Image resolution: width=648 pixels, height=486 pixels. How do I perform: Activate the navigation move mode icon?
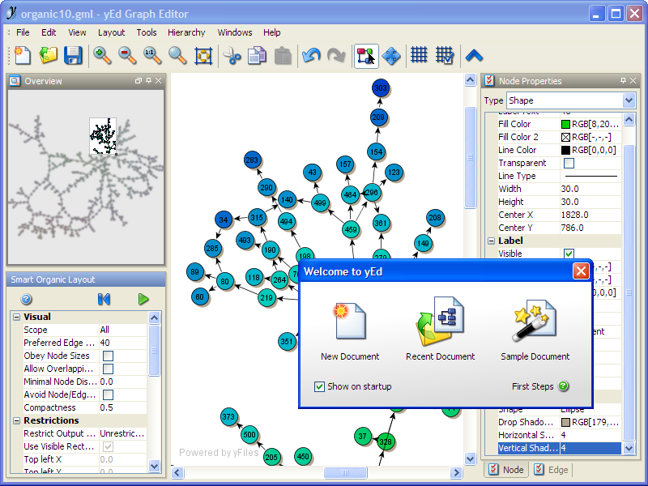coord(391,56)
